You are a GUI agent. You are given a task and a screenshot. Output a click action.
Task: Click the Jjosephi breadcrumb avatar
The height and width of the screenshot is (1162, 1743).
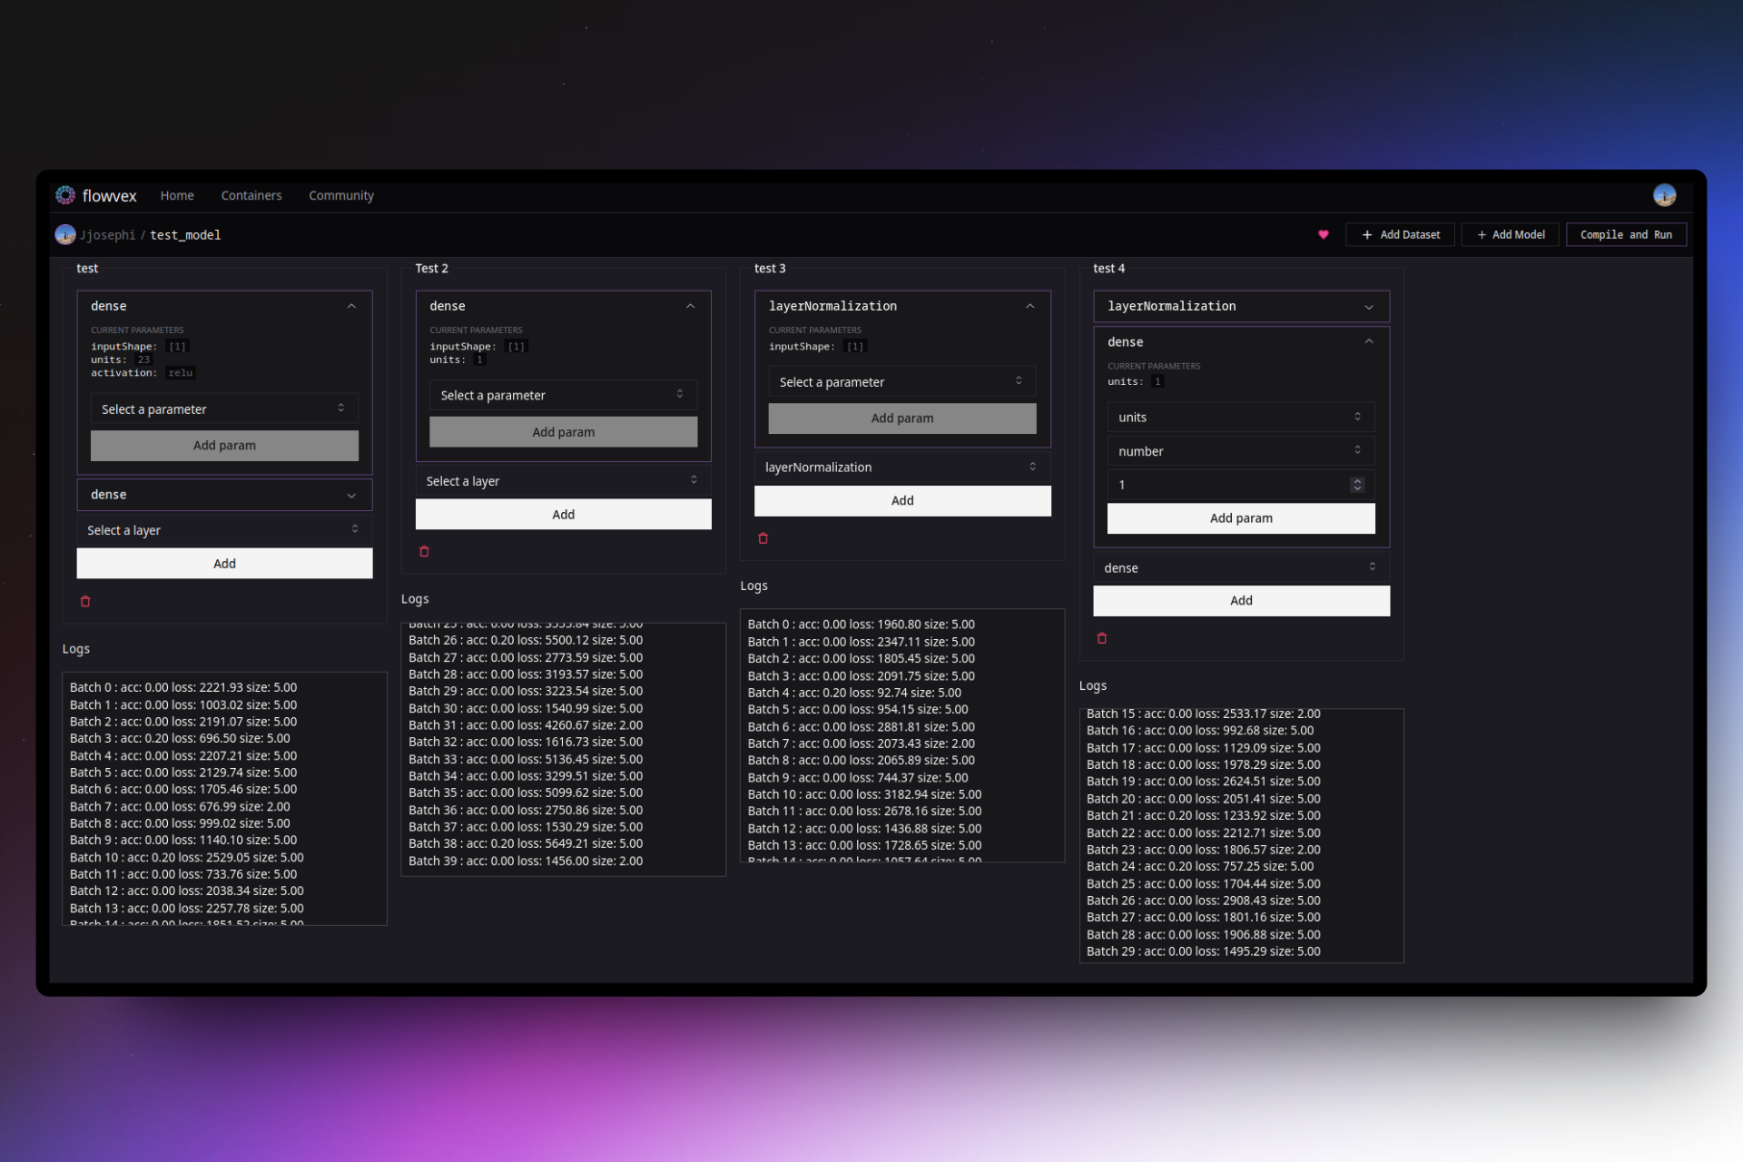pos(65,235)
